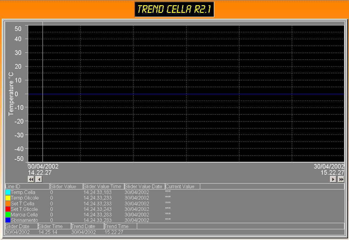Screen dimensions: 349x240
Task: Select the red Set T.Glicole color swatch
Action: (8, 209)
